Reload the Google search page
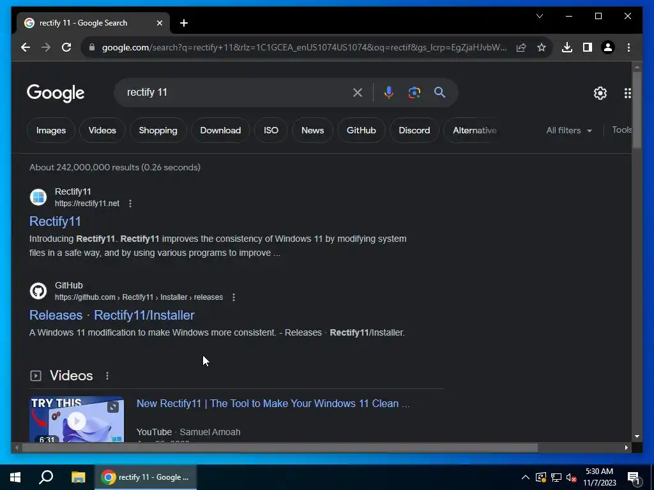 click(66, 47)
